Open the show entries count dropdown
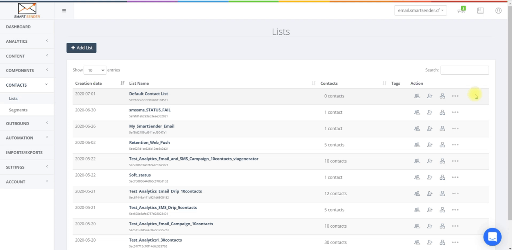 pyautogui.click(x=95, y=70)
